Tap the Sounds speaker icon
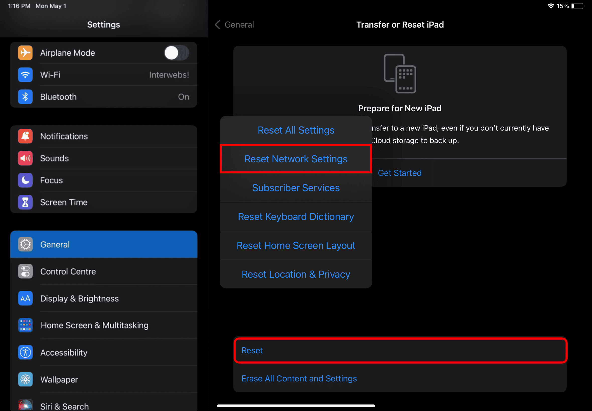The height and width of the screenshot is (411, 592). click(25, 158)
